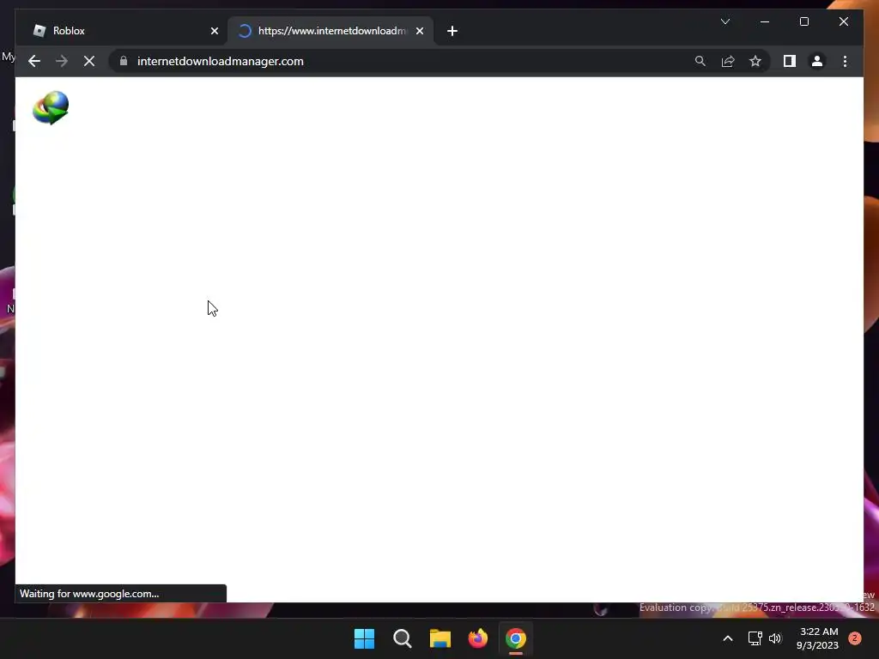Minimize the Chrome window
Screen dimensions: 879x659
point(765,21)
